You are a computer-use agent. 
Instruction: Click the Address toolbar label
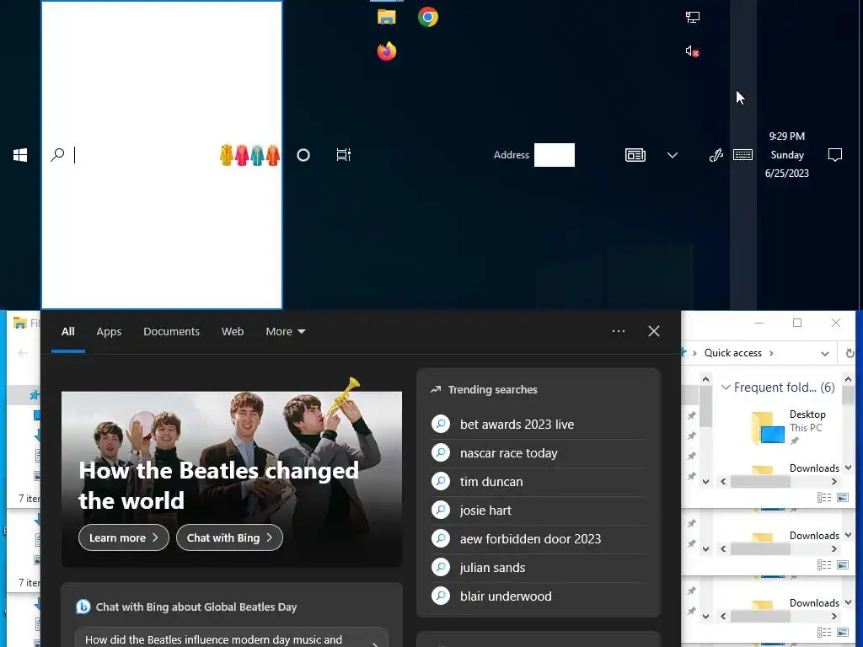[x=511, y=155]
